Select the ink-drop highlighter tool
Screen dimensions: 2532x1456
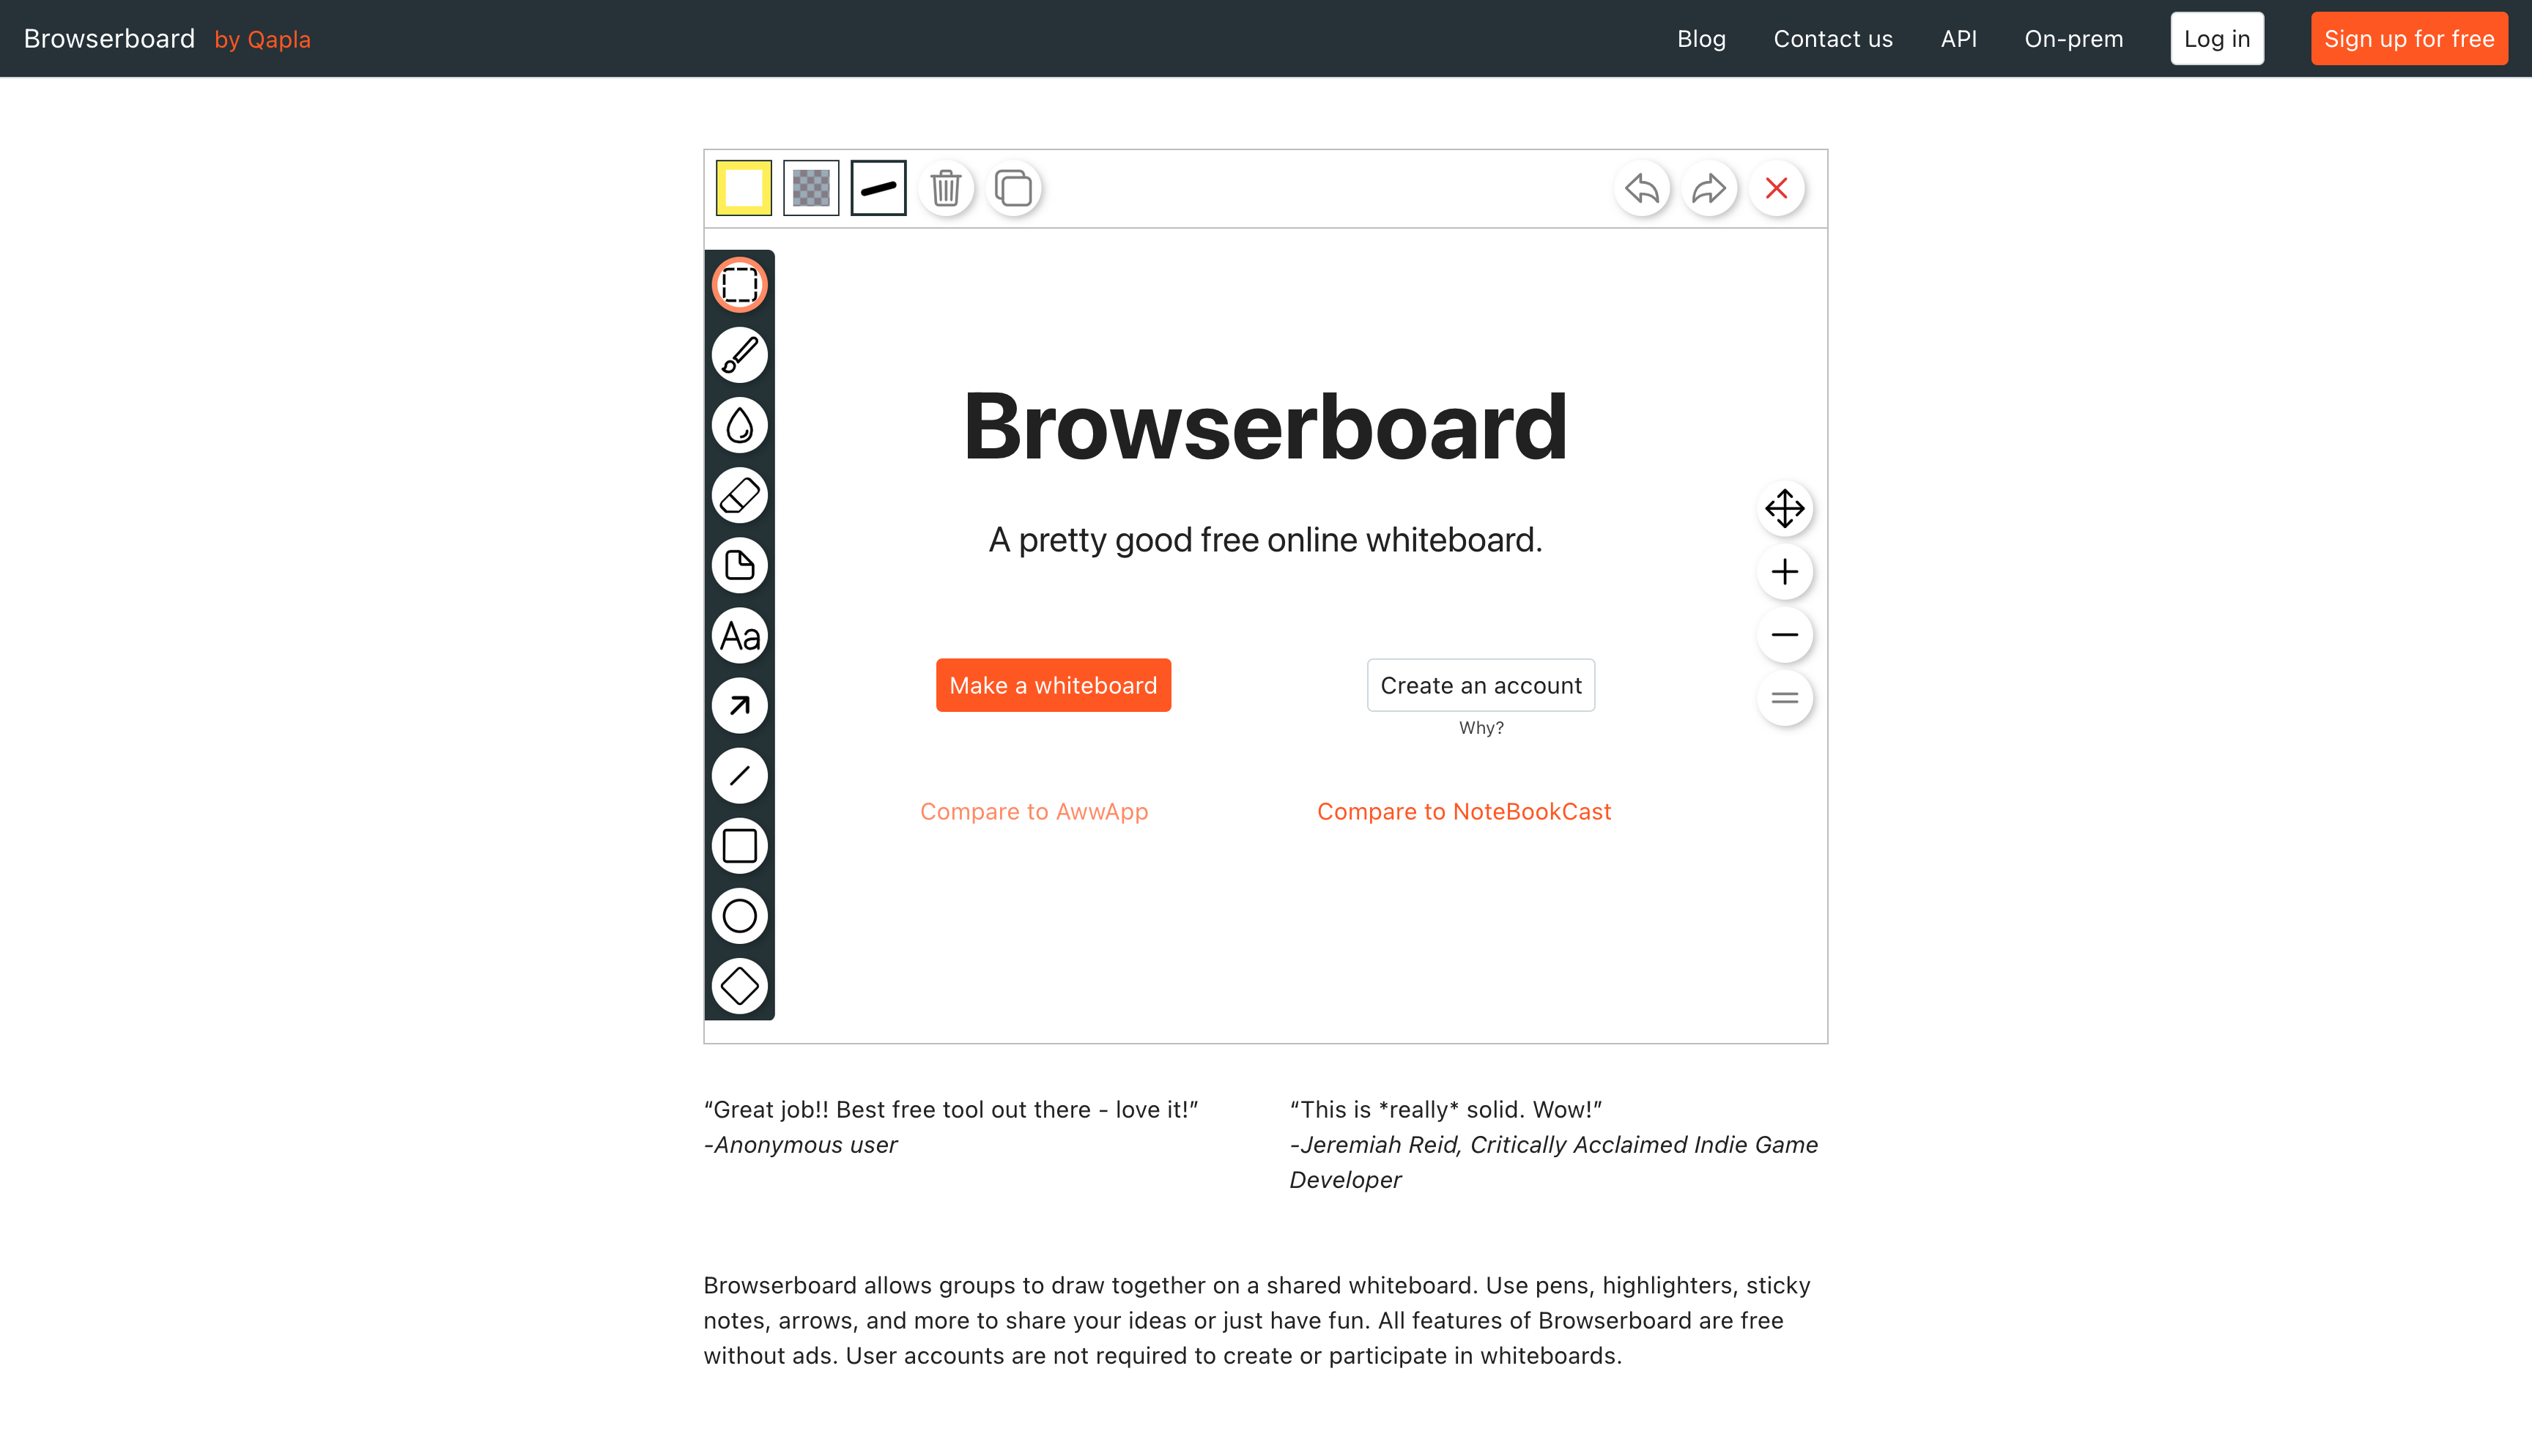point(739,425)
